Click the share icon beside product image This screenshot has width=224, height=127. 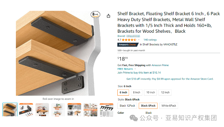[108, 16]
